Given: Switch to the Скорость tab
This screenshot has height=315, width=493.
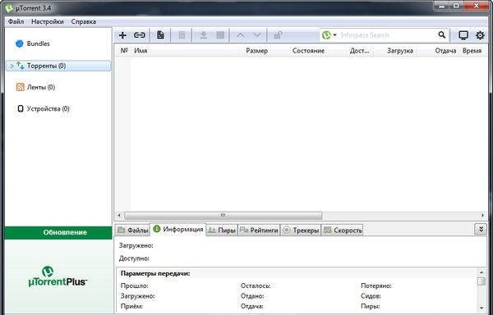Looking at the screenshot, I should tap(342, 230).
